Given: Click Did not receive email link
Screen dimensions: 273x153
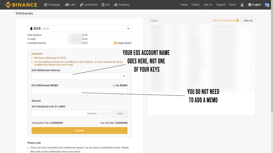Looking at the screenshot, I should click(x=224, y=20).
